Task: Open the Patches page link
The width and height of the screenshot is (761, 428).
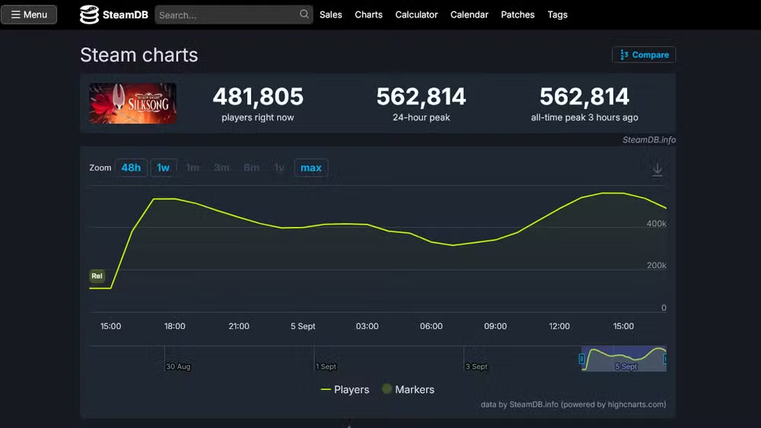Action: [x=517, y=14]
